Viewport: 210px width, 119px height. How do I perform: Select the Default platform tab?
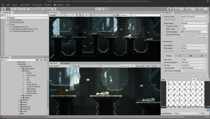click(169, 56)
